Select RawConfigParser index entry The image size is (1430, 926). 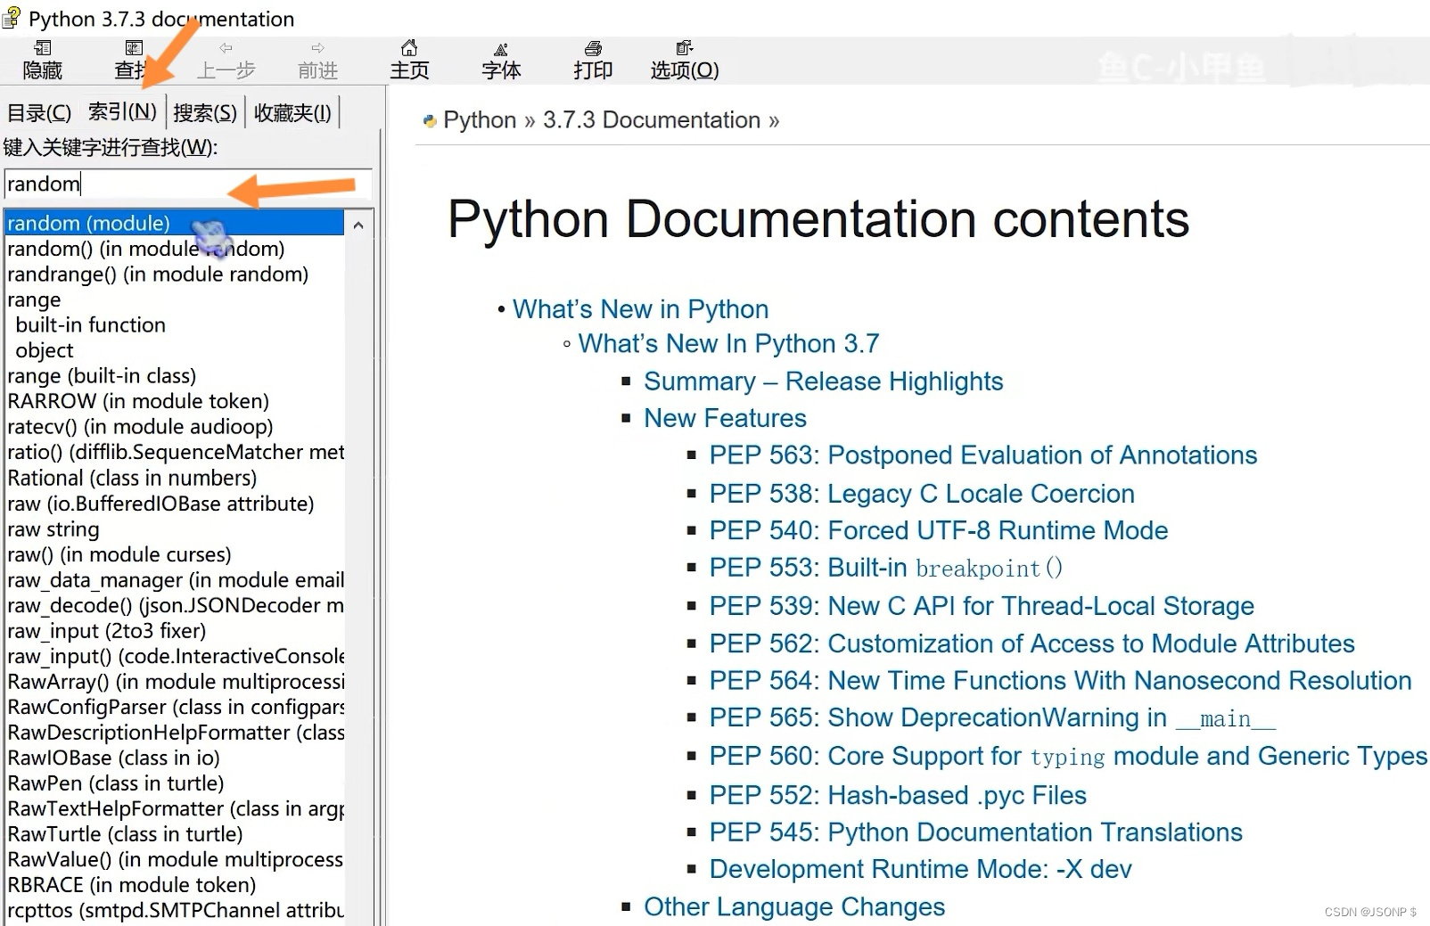[x=176, y=707]
